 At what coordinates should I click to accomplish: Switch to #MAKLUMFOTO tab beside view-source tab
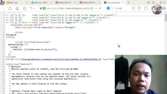[x=90, y=3]
